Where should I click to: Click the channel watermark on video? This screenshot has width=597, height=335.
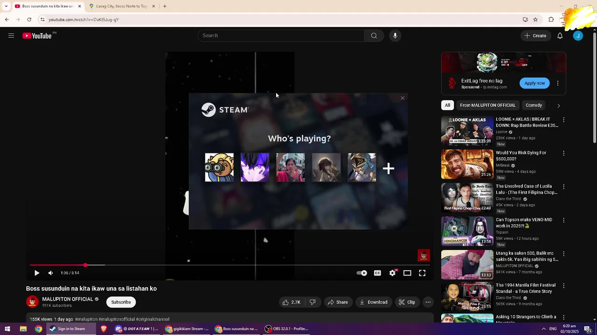423,255
